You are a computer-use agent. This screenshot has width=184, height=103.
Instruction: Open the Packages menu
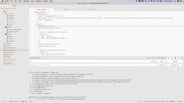(x=38, y=1)
